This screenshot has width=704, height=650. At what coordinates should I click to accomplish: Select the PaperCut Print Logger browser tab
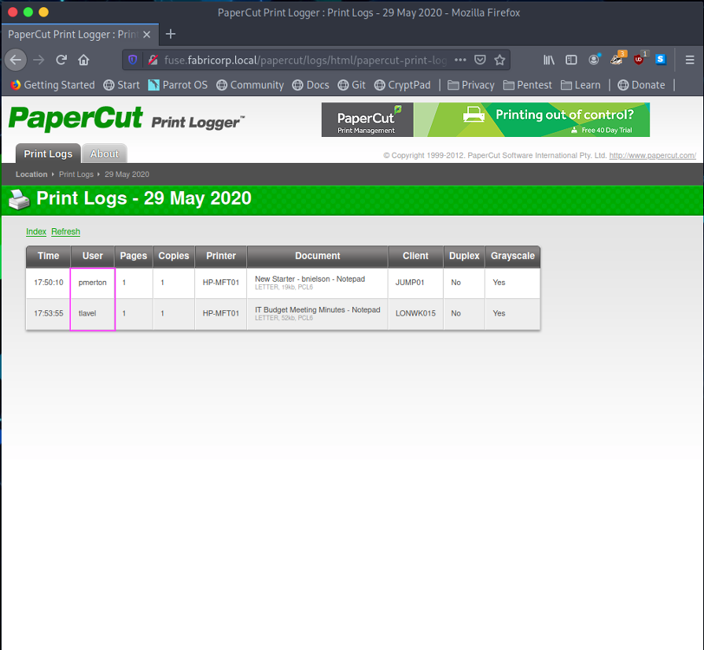tap(80, 35)
